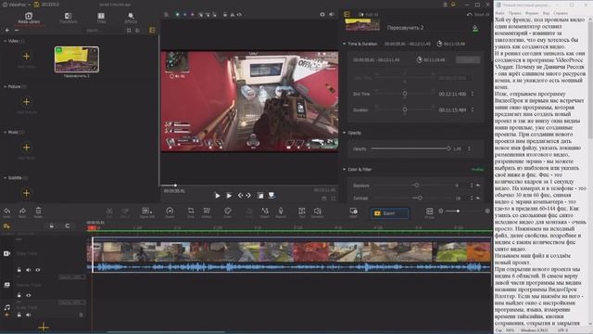
Task: Click the yellow plus in the Music section
Action: tap(27, 148)
